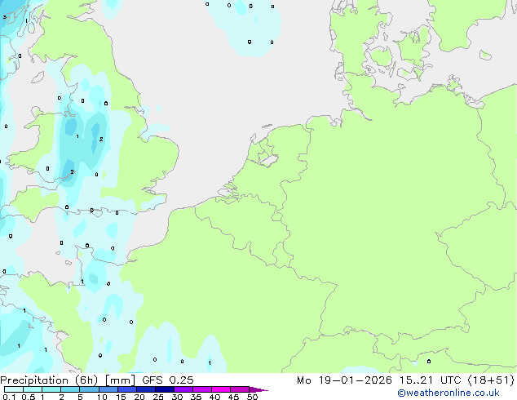Click the 0.5–1 mm legend color box
The height and width of the screenshot is (400, 517).
(x=33, y=389)
